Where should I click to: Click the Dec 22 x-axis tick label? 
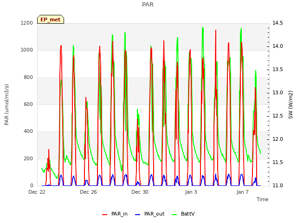[37, 192]
